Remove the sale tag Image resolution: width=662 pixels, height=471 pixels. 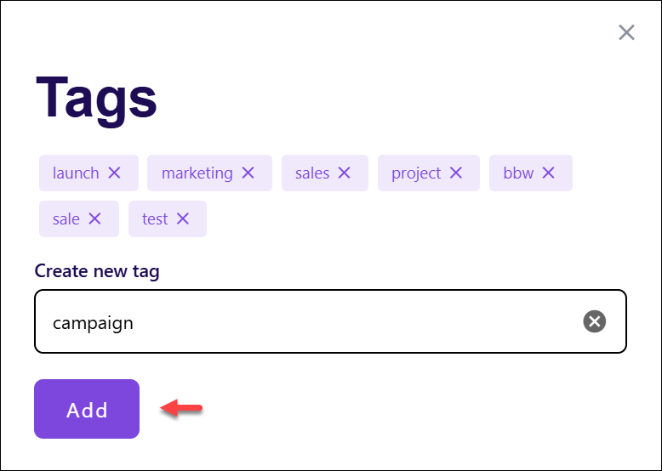pyautogui.click(x=95, y=218)
